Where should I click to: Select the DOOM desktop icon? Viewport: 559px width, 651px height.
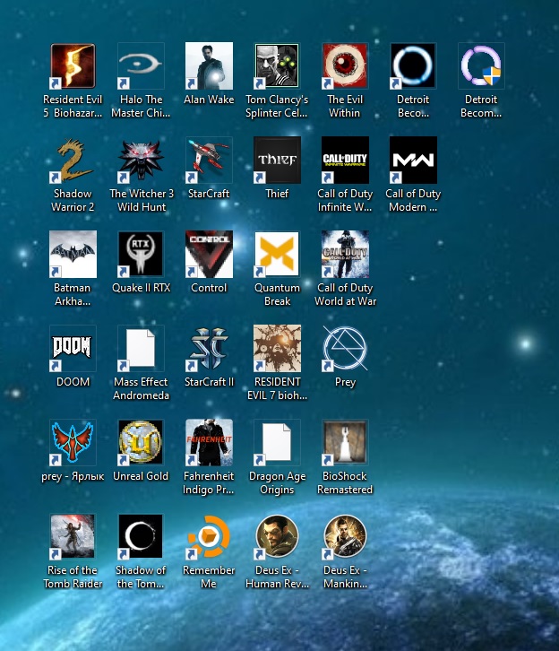73,349
